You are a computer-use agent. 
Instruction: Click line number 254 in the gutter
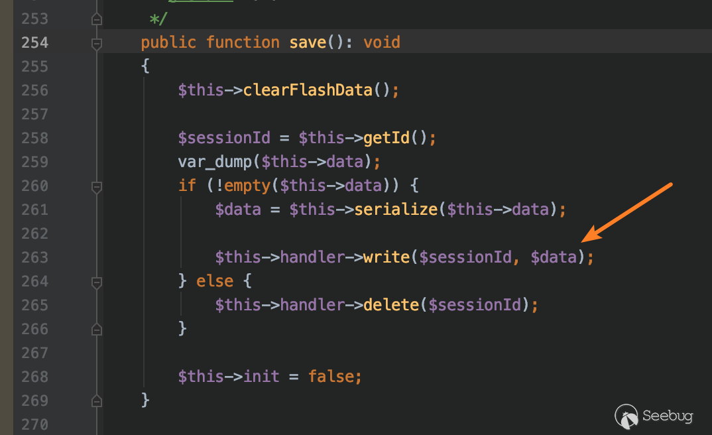tap(34, 42)
